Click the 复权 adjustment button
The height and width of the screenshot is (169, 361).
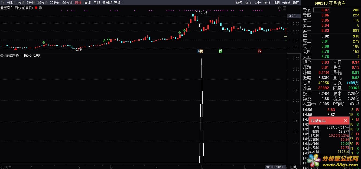[x=239, y=3]
